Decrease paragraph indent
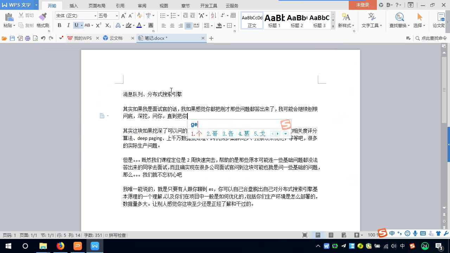The height and width of the screenshot is (253, 450). coord(185,16)
